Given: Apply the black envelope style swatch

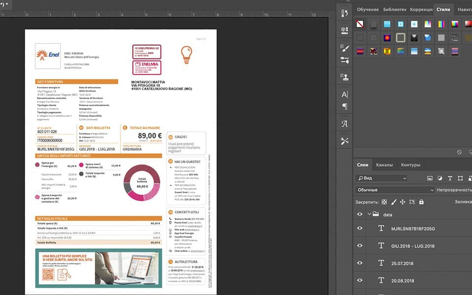Looking at the screenshot, I should 414,38.
